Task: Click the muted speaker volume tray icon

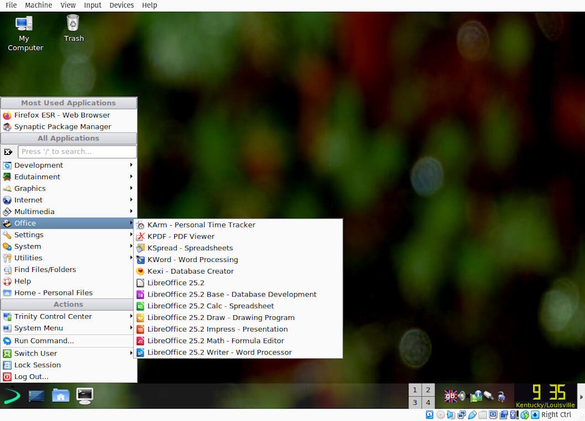Action: (463, 396)
